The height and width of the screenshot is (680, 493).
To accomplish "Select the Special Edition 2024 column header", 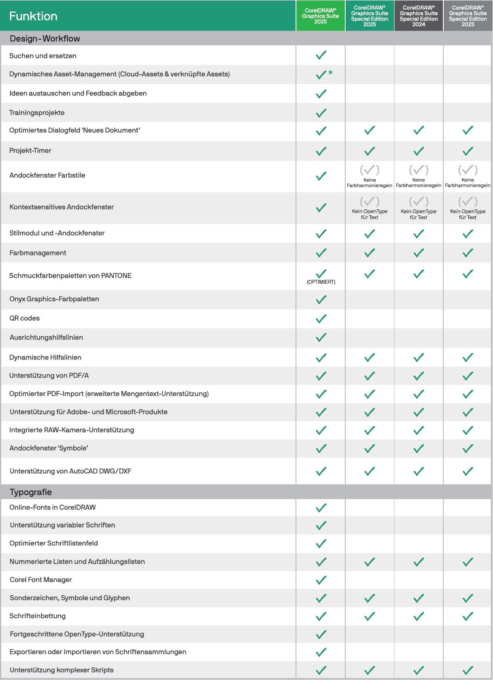I will (418, 16).
